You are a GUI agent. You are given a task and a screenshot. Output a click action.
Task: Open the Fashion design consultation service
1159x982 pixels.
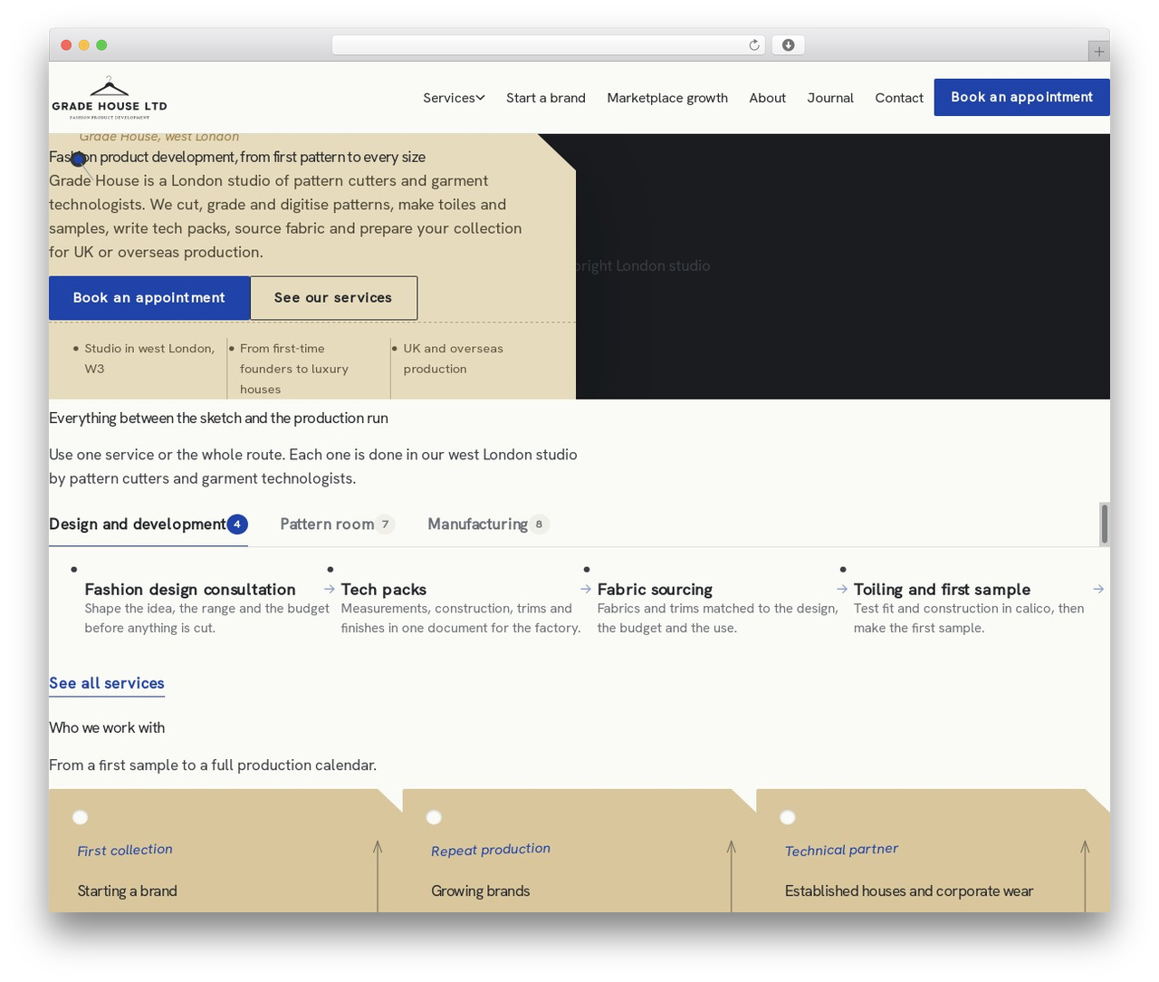click(190, 590)
